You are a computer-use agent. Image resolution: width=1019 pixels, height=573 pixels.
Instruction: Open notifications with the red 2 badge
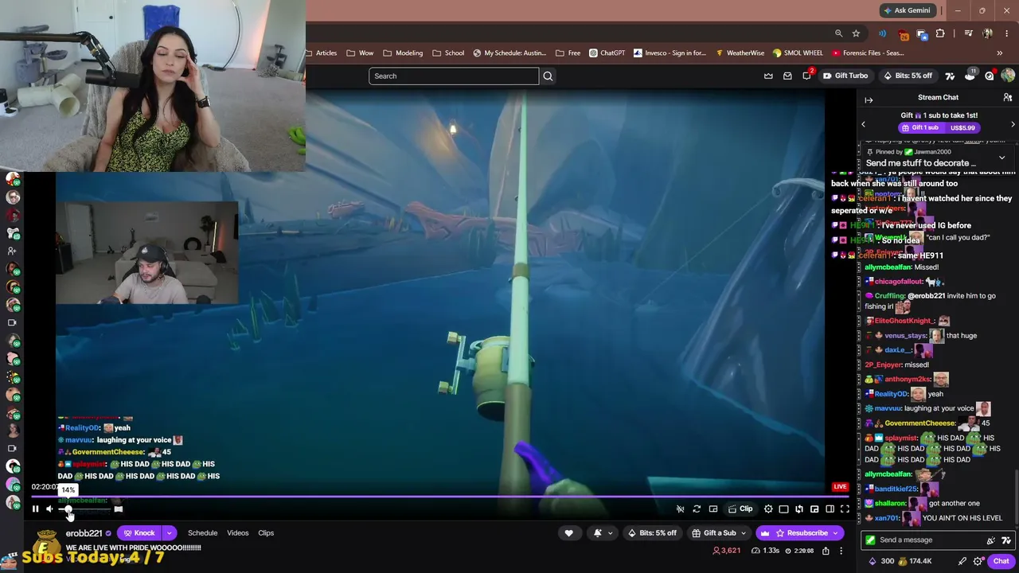tap(807, 76)
